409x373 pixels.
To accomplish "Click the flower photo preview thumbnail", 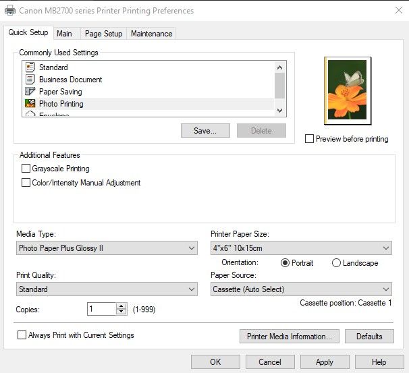I will [348, 90].
